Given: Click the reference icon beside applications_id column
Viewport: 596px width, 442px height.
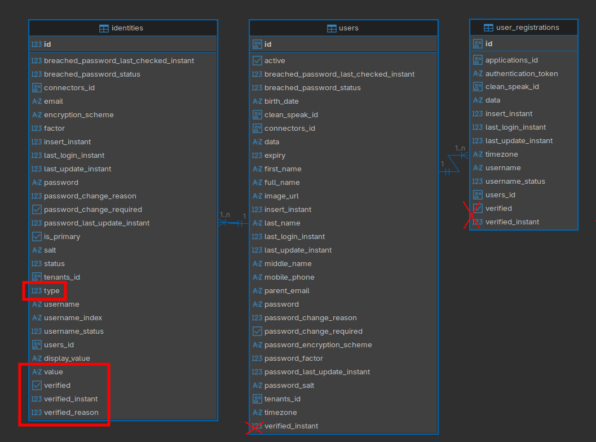Looking at the screenshot, I should [479, 60].
